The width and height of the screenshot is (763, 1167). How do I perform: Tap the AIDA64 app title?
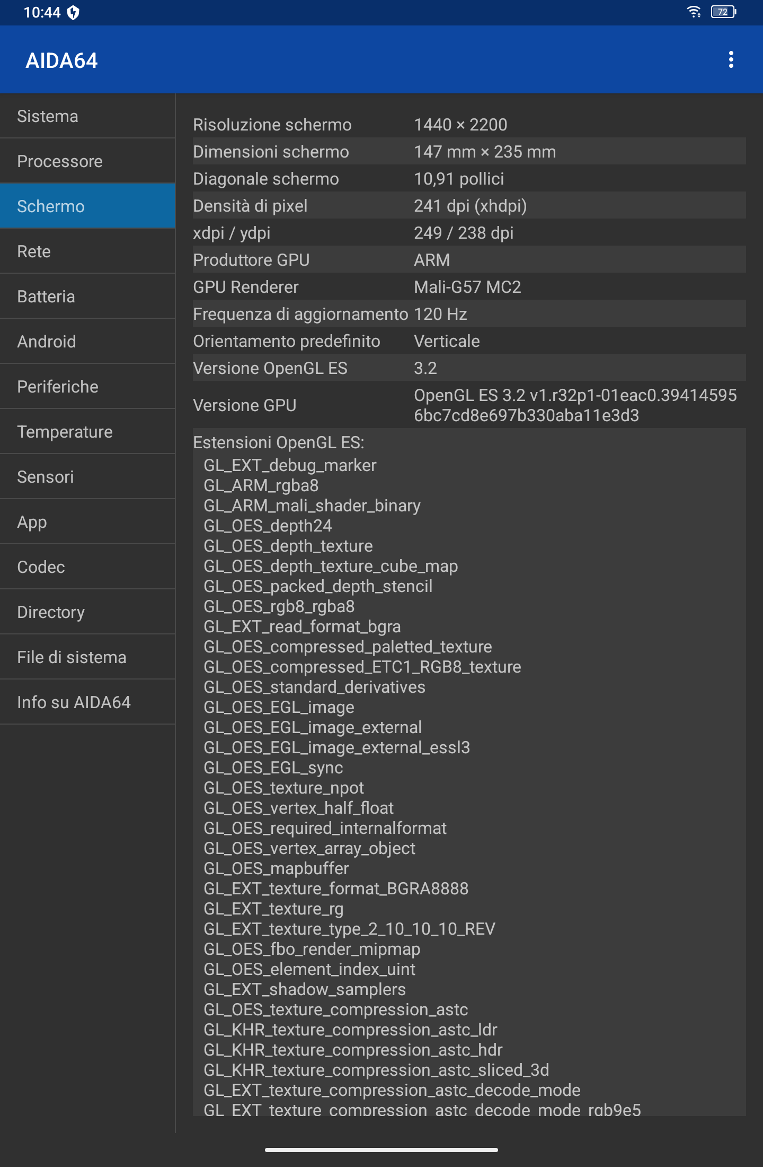tap(61, 60)
